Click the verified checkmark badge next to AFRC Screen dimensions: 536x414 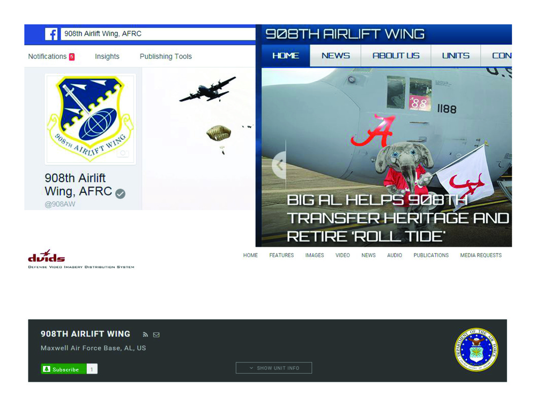click(121, 193)
